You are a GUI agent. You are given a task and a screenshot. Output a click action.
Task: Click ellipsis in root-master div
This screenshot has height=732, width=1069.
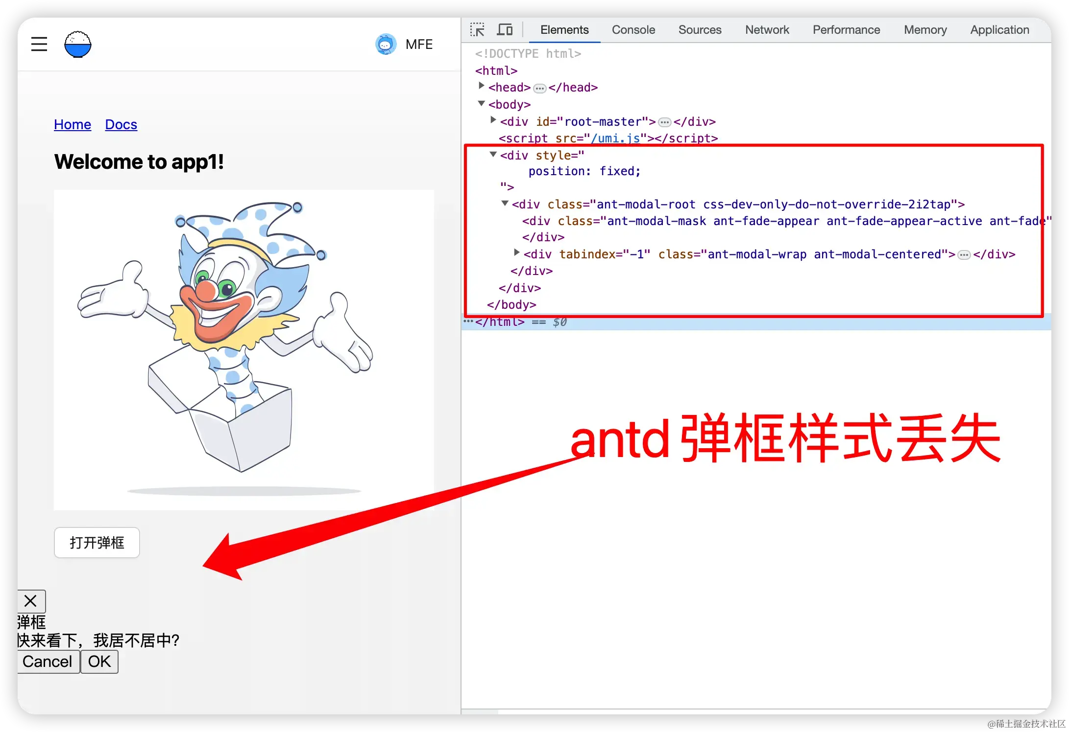[x=664, y=122]
